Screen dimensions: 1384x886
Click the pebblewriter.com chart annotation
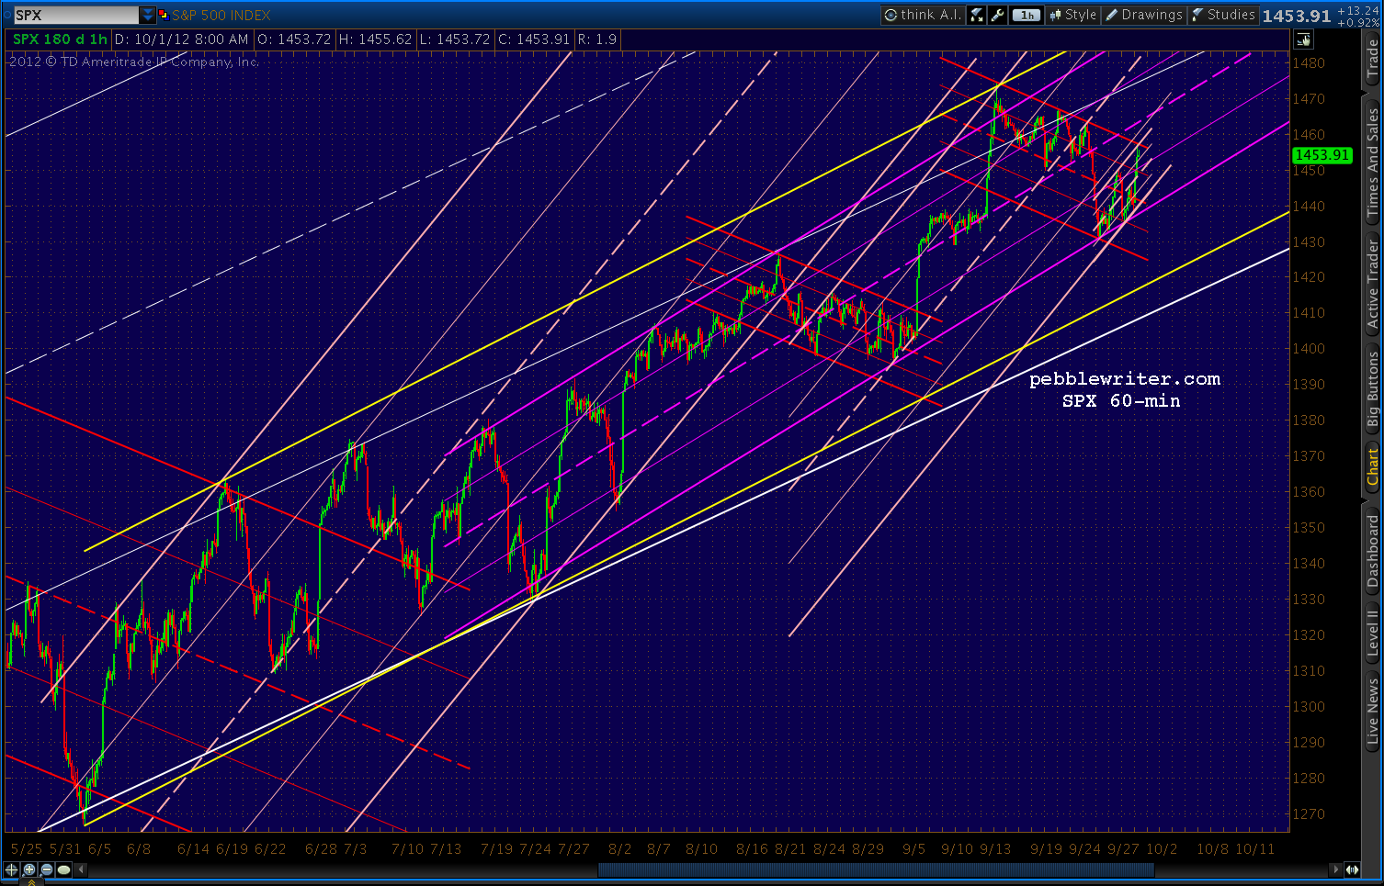pos(1125,379)
